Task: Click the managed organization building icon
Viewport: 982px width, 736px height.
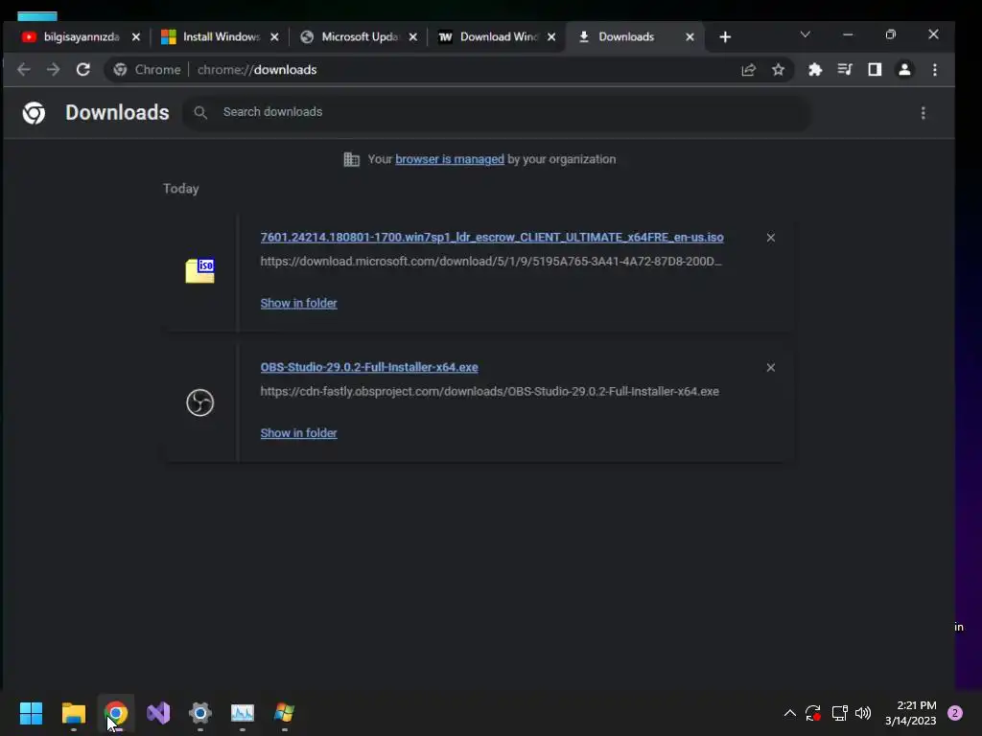Action: point(351,159)
